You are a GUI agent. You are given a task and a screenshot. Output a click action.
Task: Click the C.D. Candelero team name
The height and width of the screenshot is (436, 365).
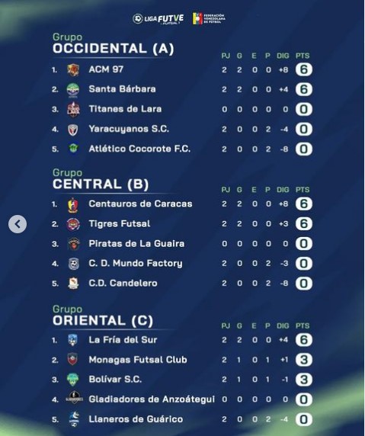123,283
